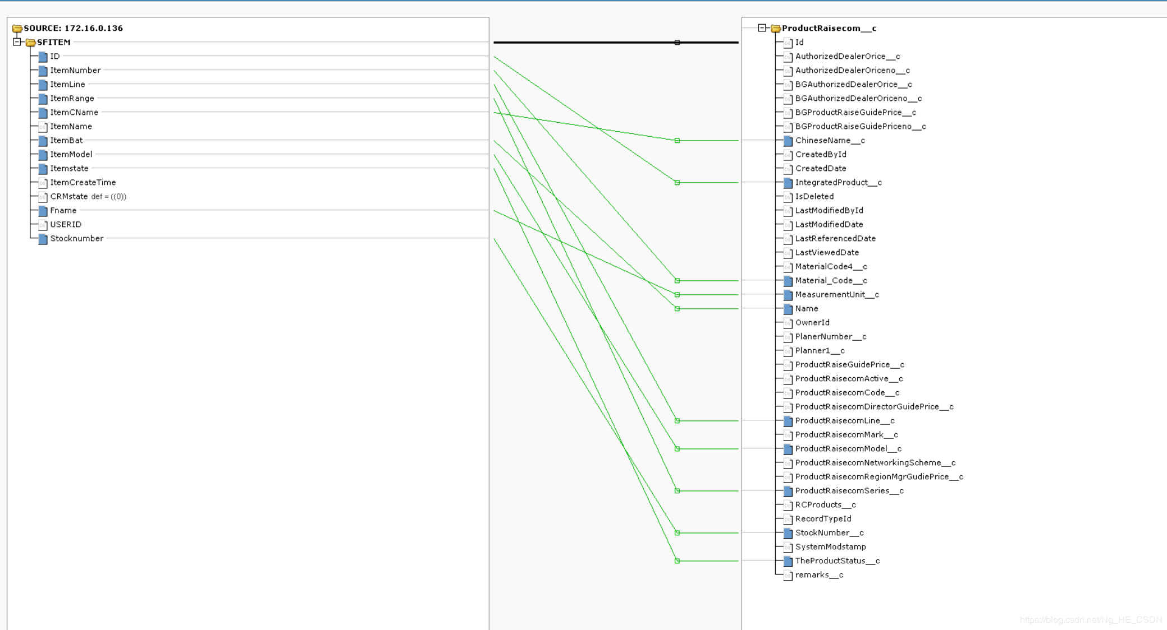Screen dimensions: 1167x630
Task: Select the link handle for StockNumber__c
Action: (x=677, y=533)
